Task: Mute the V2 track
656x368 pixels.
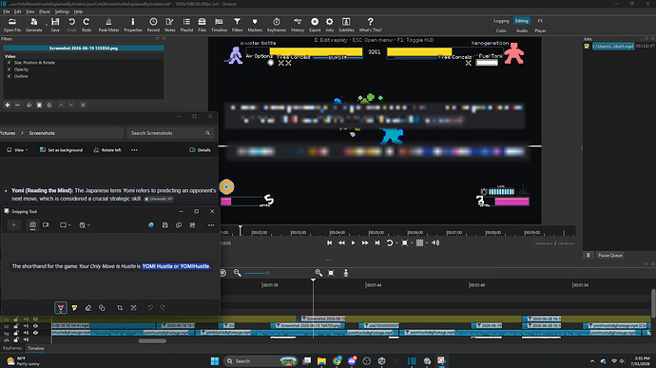Action: [x=26, y=326]
